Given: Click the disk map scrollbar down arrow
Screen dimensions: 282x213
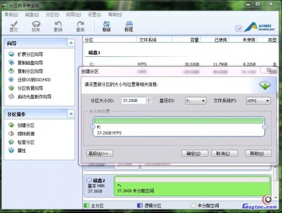Looking at the screenshot, I should (276, 197).
